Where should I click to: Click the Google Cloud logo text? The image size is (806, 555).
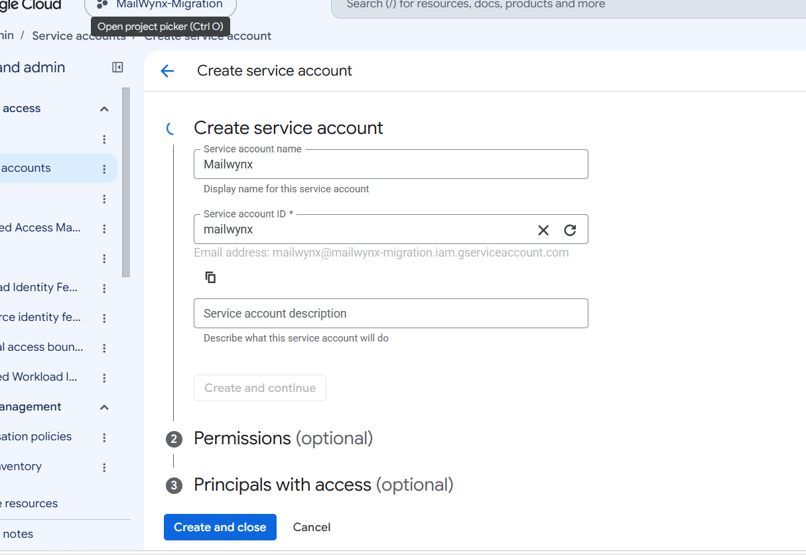(31, 5)
